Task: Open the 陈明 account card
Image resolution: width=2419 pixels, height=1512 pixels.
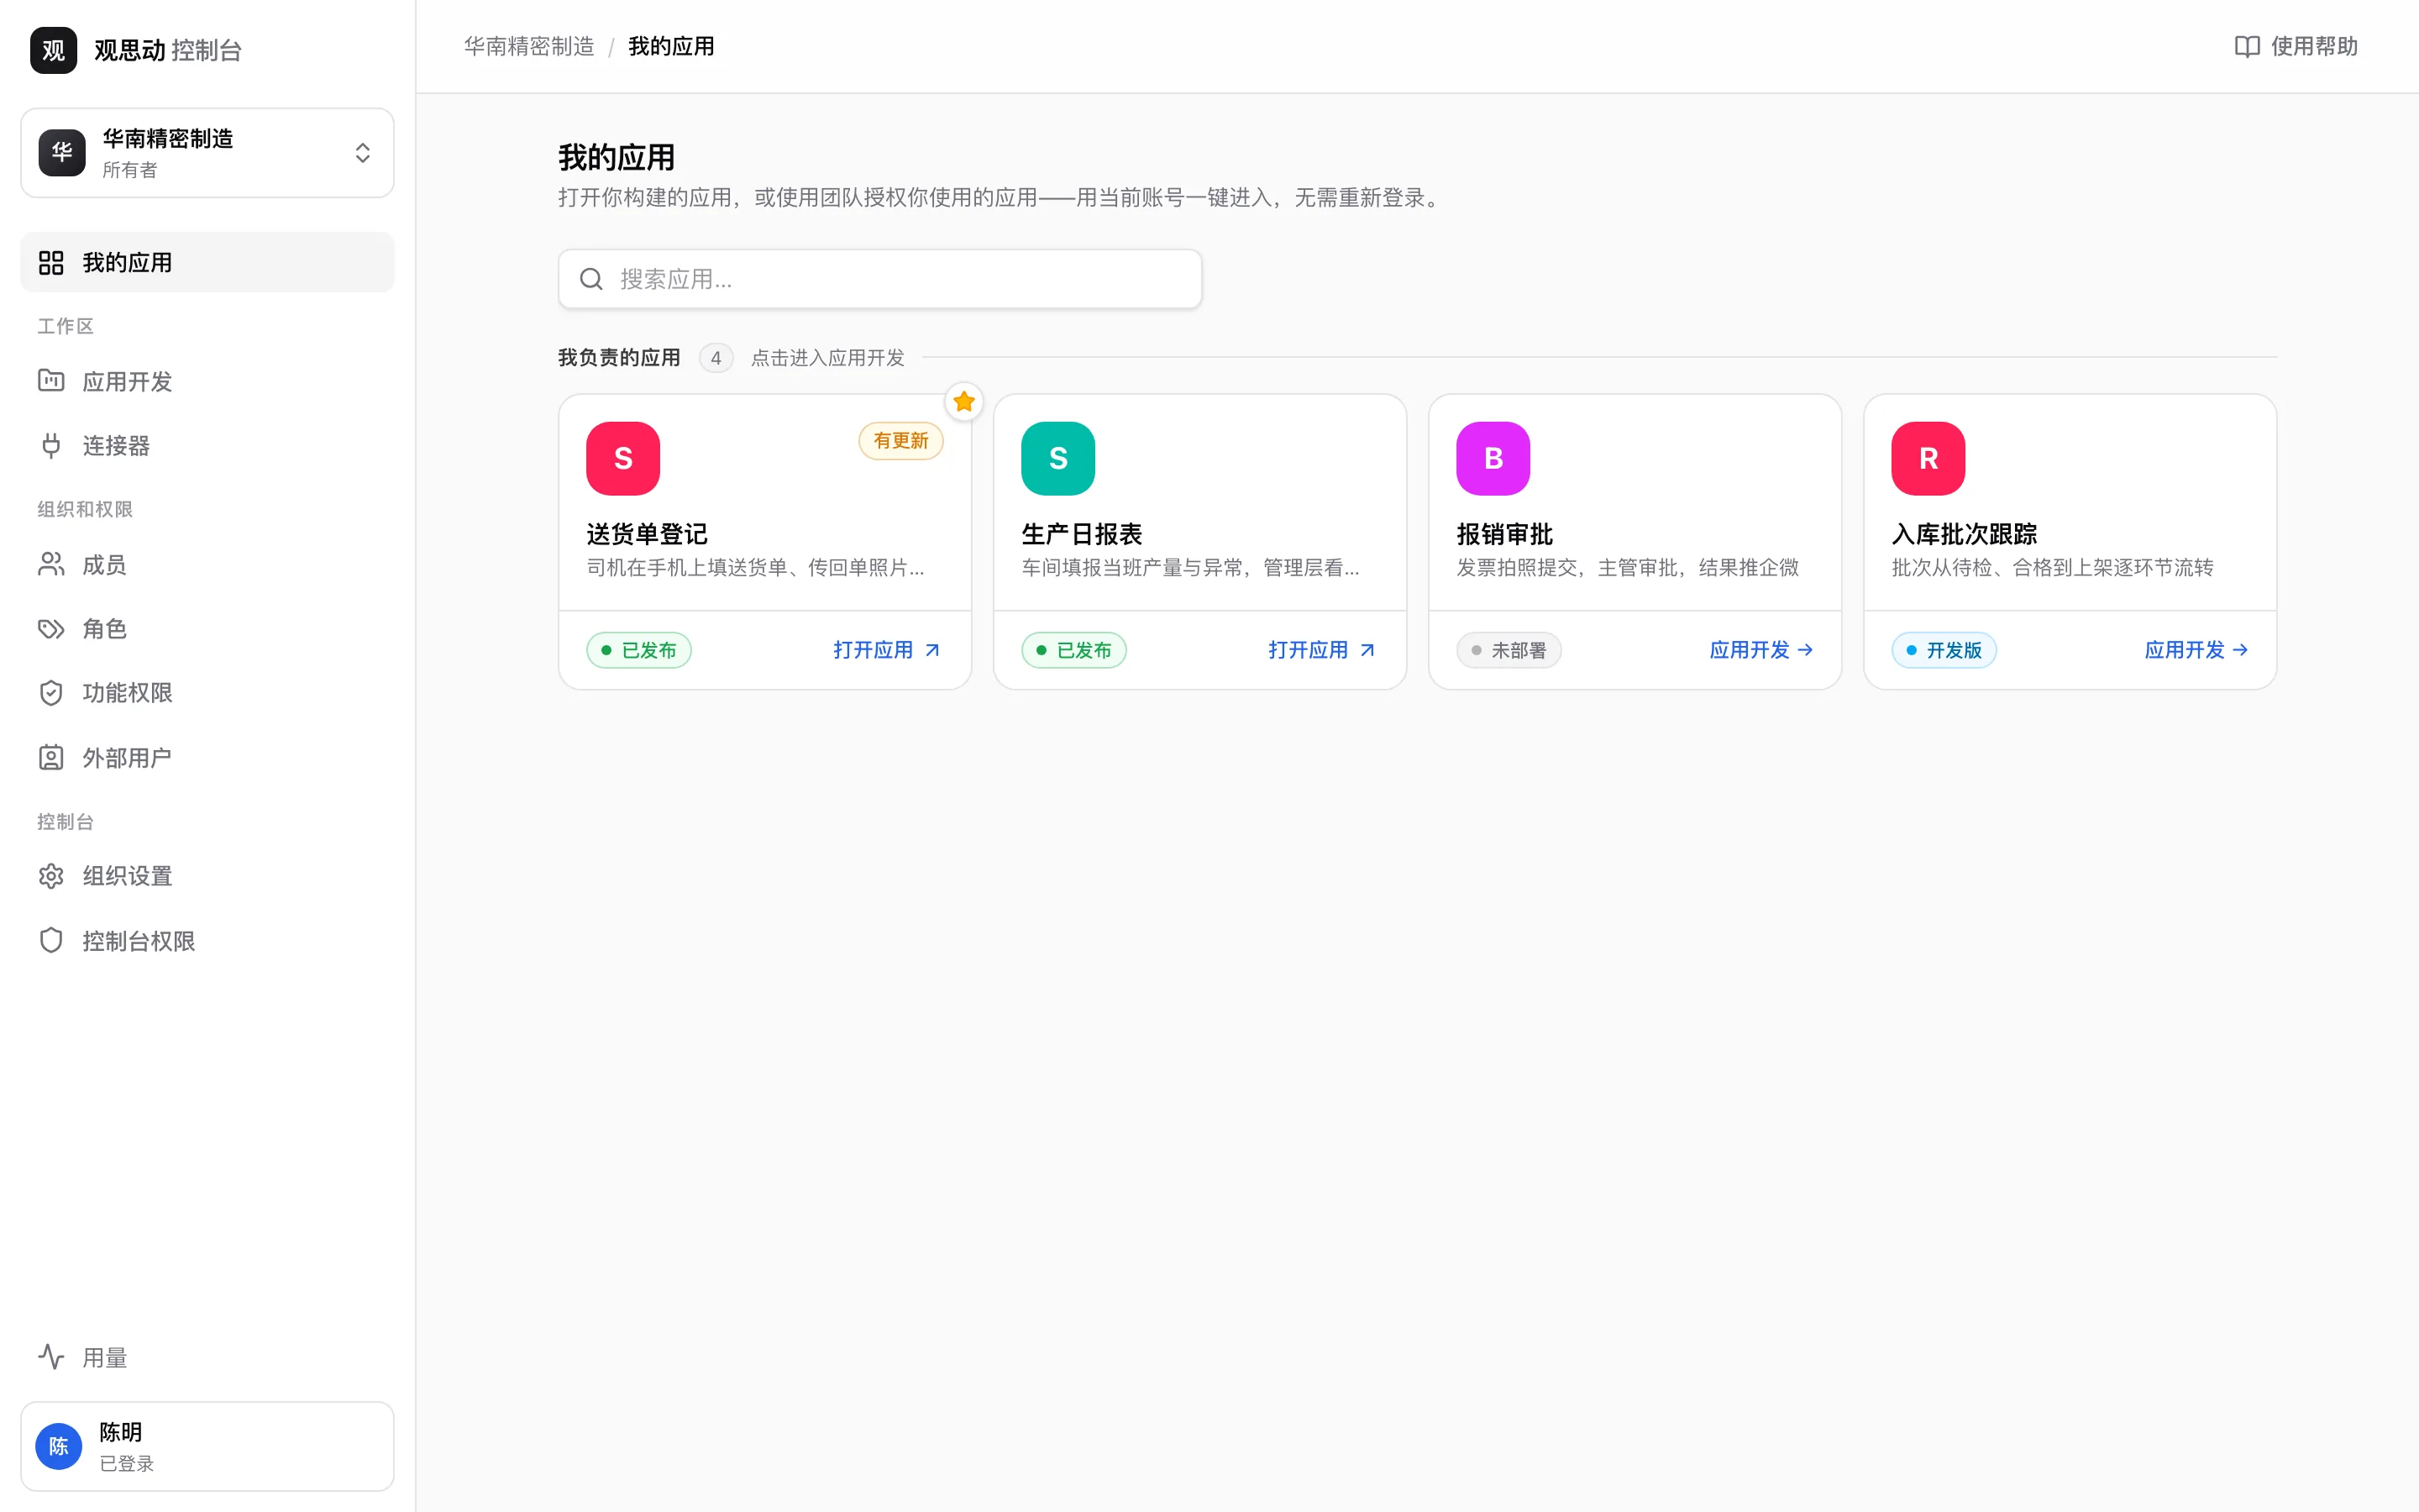Action: (207, 1446)
